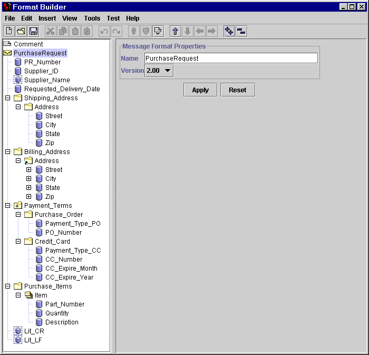The width and height of the screenshot is (369, 355).
Task: Open the Edit menu
Action: 26,18
